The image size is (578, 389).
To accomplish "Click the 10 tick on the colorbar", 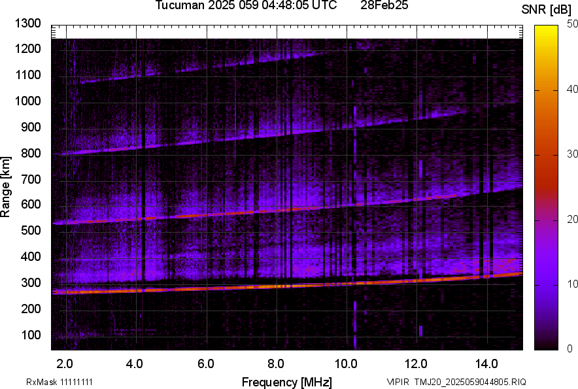I will (x=573, y=284).
